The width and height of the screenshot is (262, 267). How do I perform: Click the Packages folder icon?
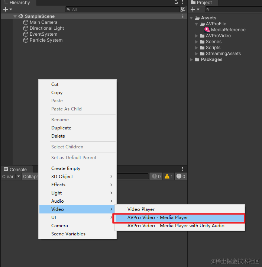pos(197,59)
